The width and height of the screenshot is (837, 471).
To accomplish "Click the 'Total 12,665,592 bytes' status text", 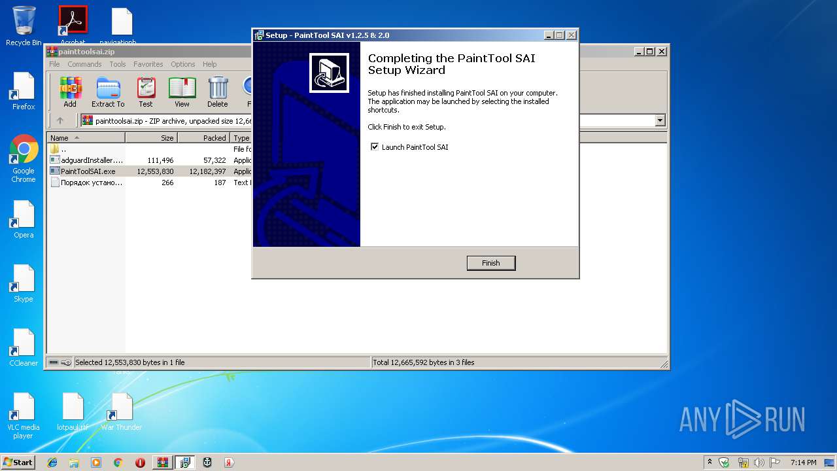I will point(424,362).
